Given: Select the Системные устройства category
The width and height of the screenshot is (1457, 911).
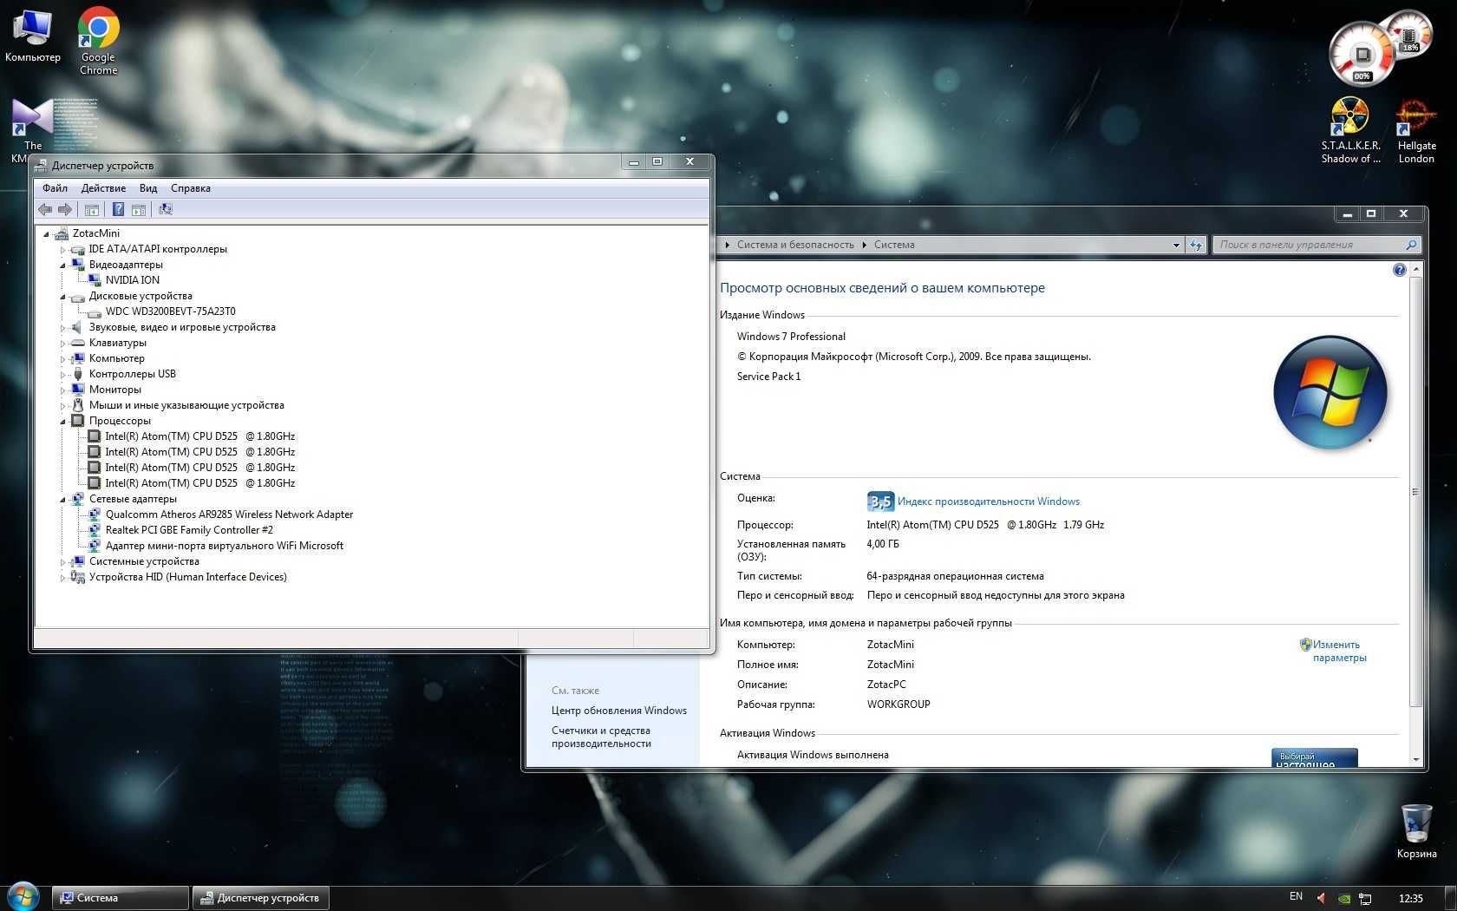Looking at the screenshot, I should pos(144,561).
